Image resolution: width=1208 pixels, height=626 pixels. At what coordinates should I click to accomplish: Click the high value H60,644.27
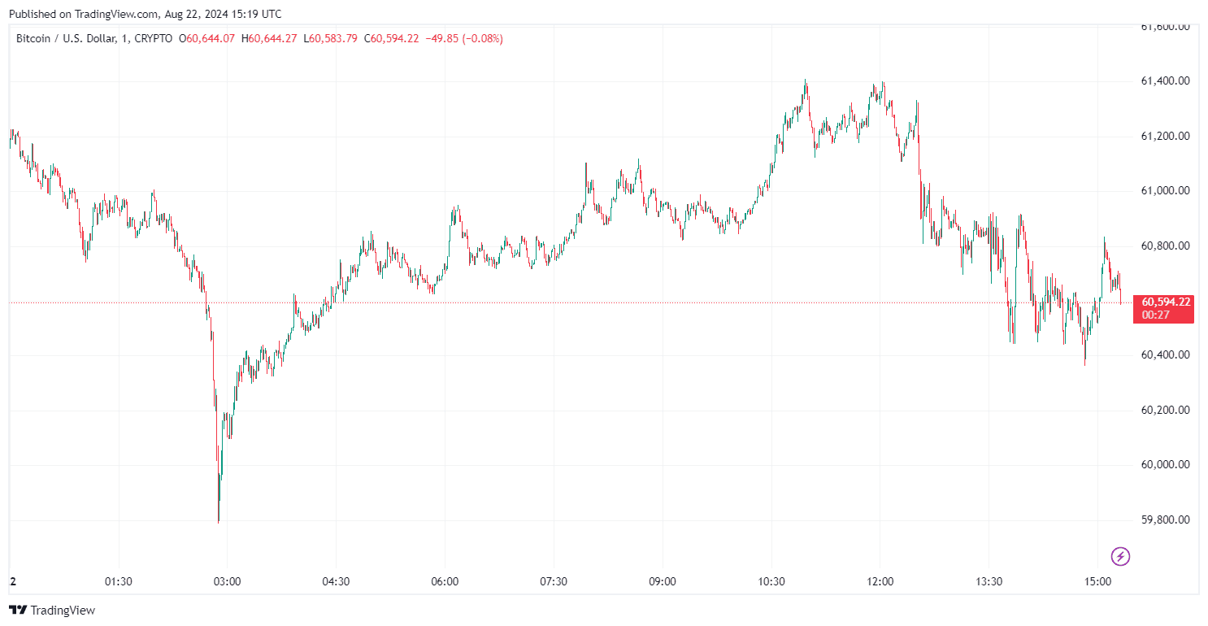[x=269, y=38]
